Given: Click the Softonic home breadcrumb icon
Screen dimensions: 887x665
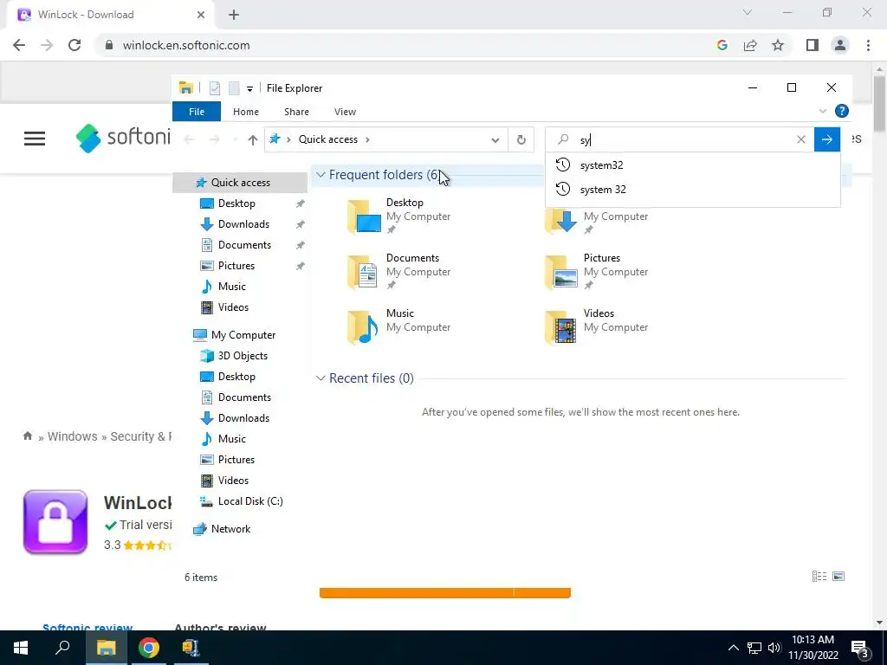Looking at the screenshot, I should point(27,436).
